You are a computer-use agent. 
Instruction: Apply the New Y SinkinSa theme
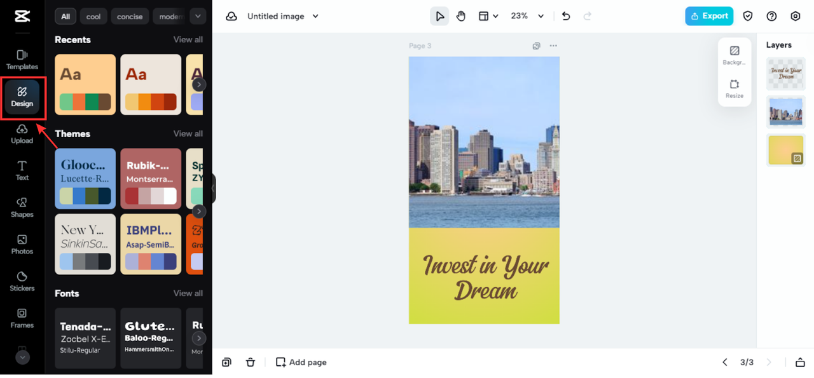[85, 244]
